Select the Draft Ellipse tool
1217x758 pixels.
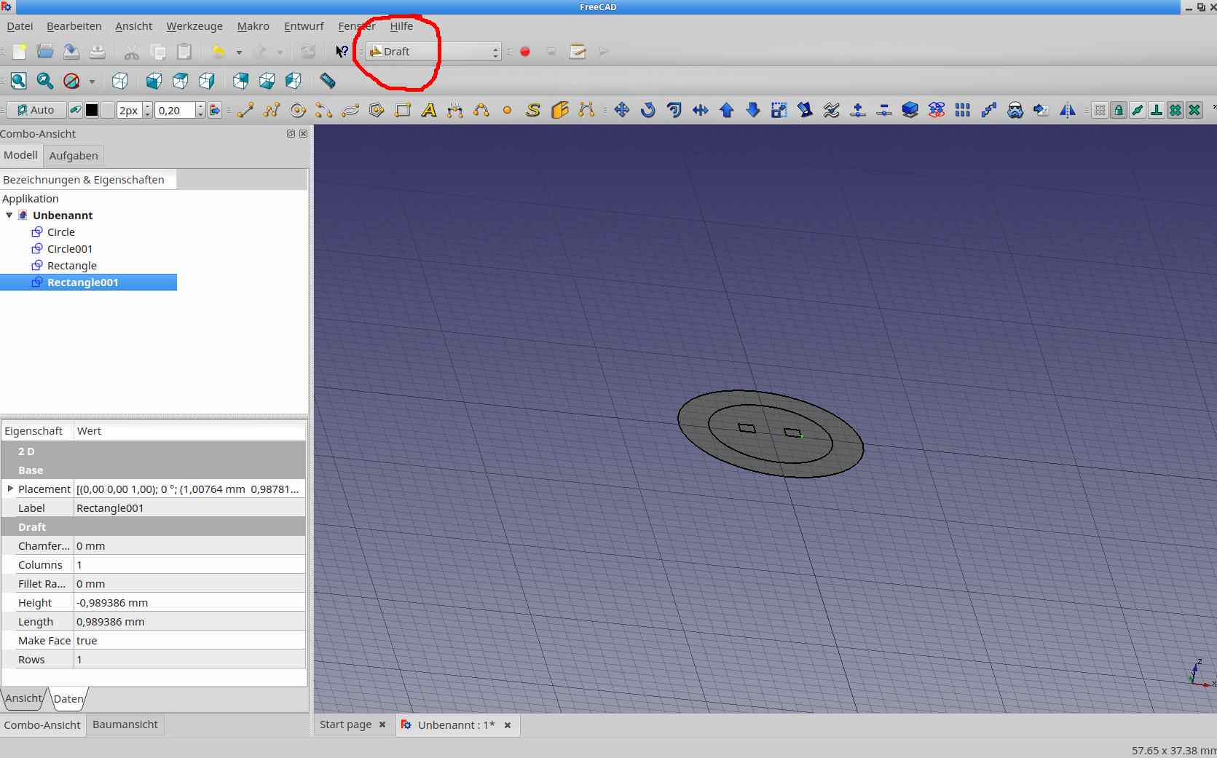pyautogui.click(x=350, y=110)
